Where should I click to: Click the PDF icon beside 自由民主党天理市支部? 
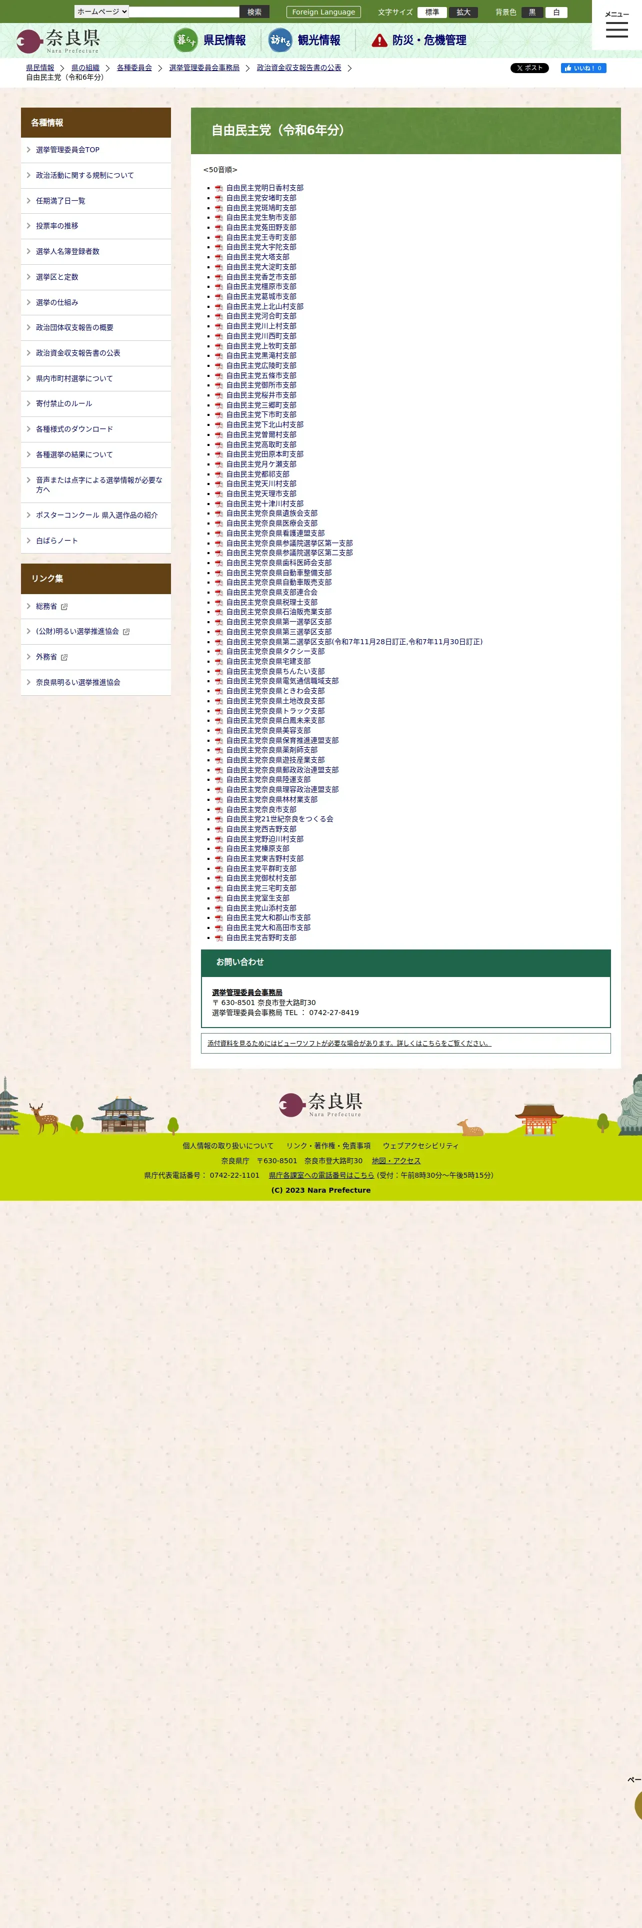tap(219, 494)
